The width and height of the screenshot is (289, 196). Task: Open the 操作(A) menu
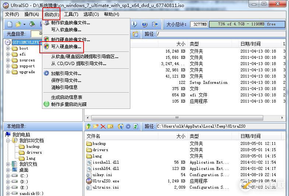click(x=32, y=14)
